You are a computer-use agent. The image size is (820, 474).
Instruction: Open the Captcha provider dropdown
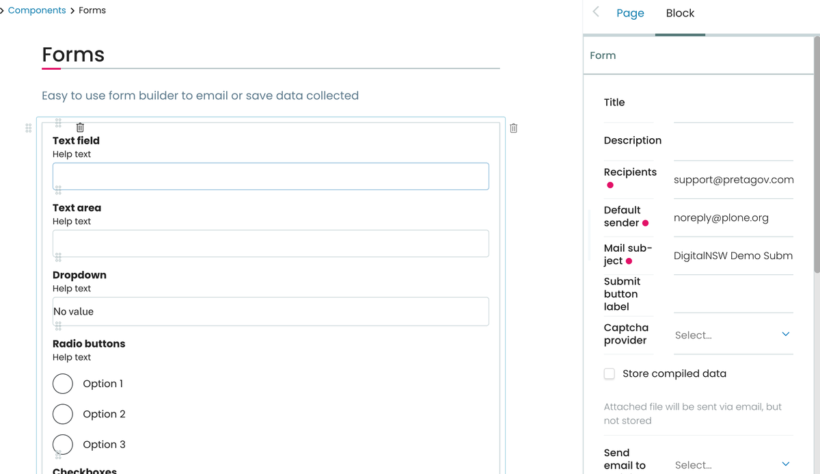point(733,334)
